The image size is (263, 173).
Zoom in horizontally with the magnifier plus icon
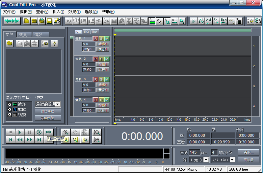[66, 132]
